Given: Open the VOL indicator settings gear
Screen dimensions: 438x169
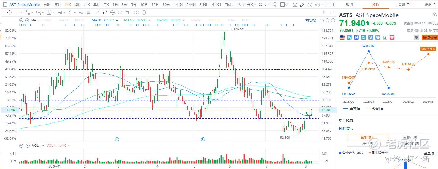Looking at the screenshot, I should click(x=21, y=146).
